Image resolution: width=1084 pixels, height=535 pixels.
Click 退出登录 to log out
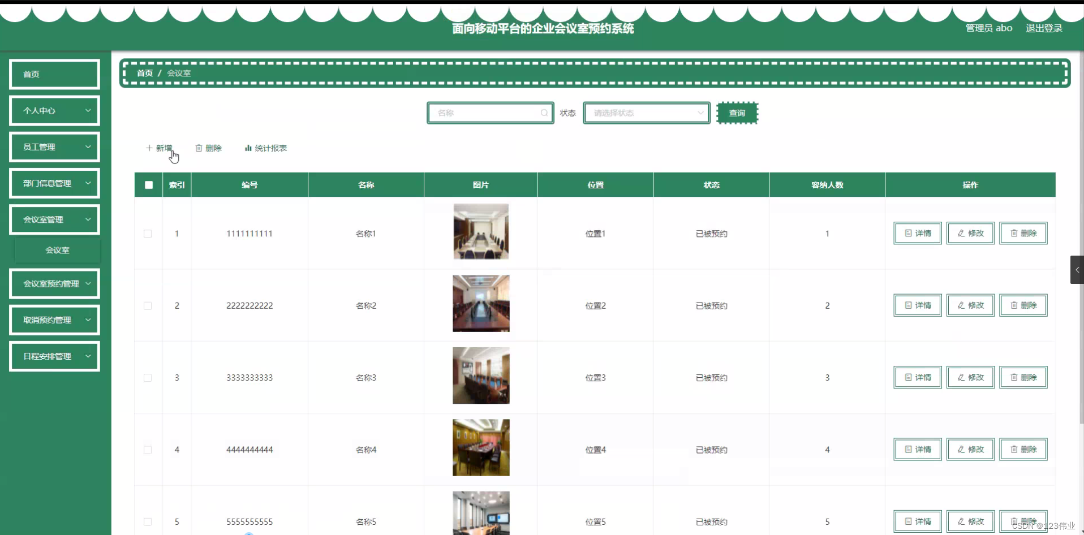point(1044,28)
